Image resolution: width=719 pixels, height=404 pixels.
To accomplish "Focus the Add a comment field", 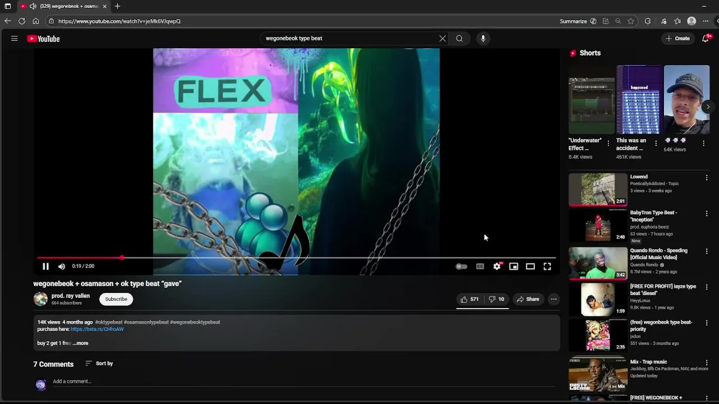I will point(303,382).
